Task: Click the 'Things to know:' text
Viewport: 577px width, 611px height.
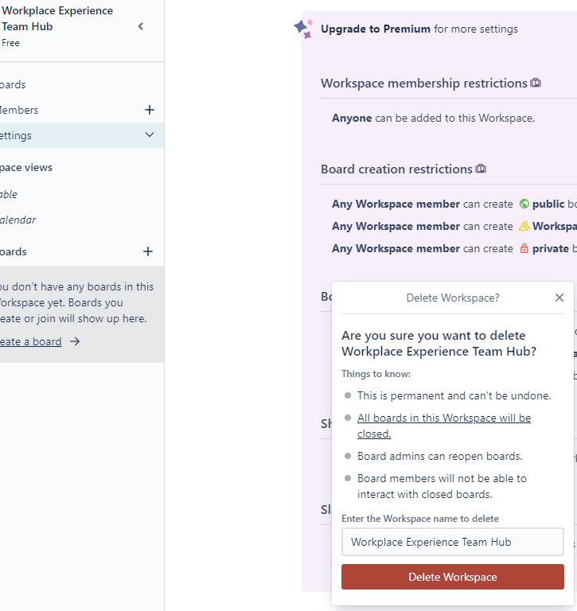Action: 376,374
